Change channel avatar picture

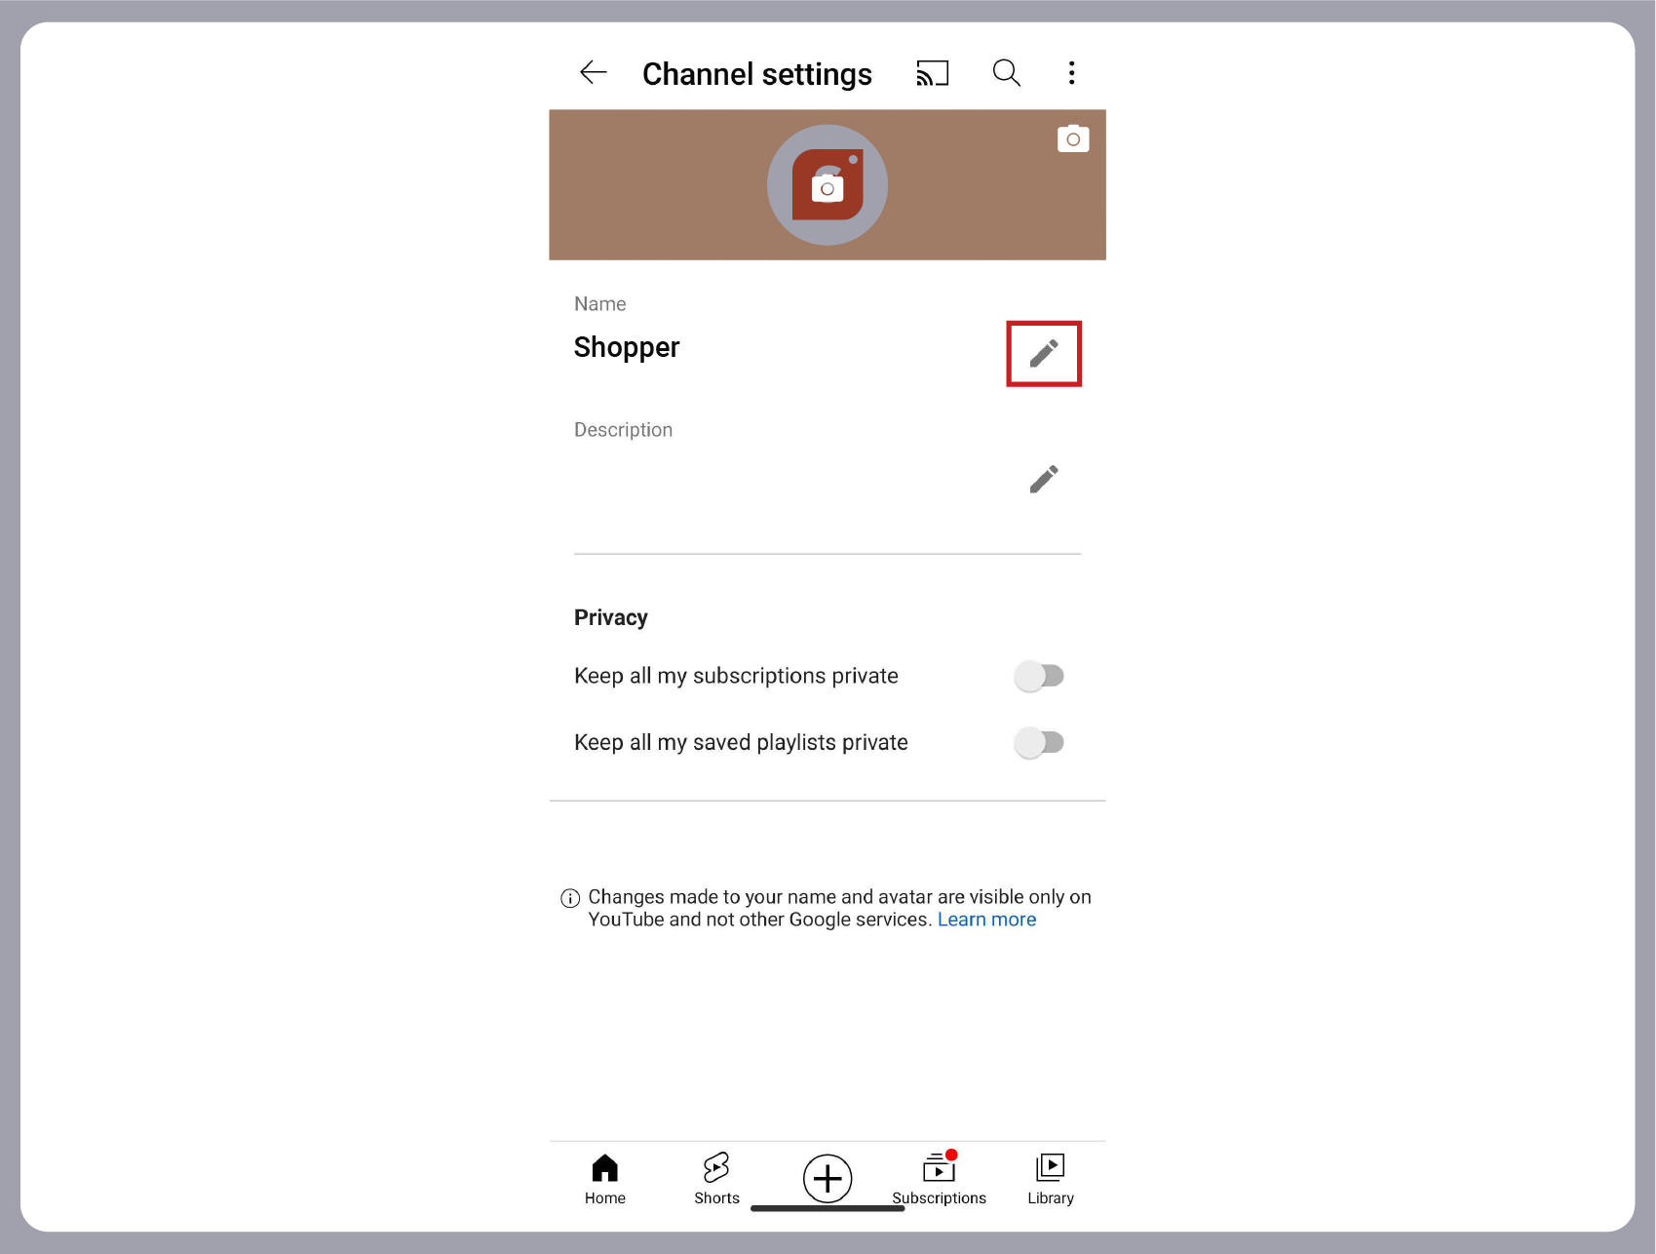point(828,185)
